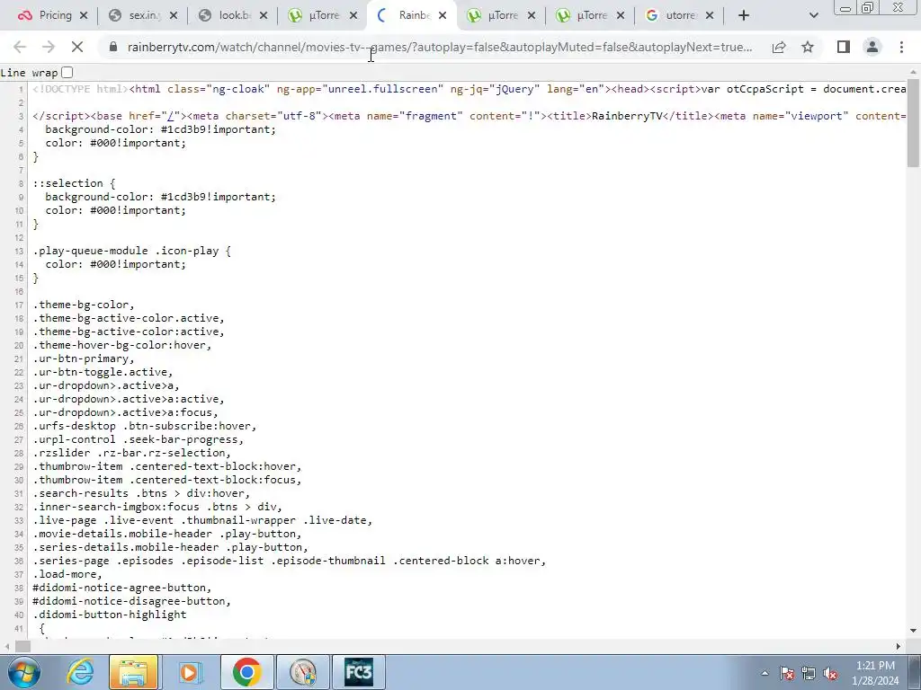Click "#didomi-notice-disagree-button," line

132,601
